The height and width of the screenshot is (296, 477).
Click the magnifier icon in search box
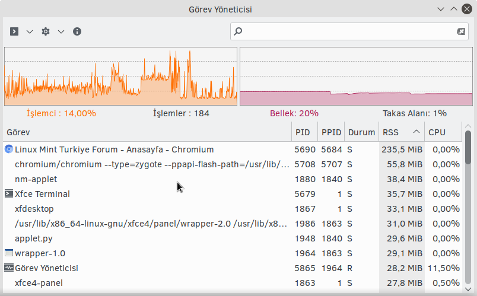(238, 31)
